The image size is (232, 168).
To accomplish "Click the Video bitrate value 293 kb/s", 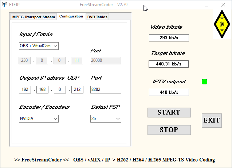I will 169,38.
